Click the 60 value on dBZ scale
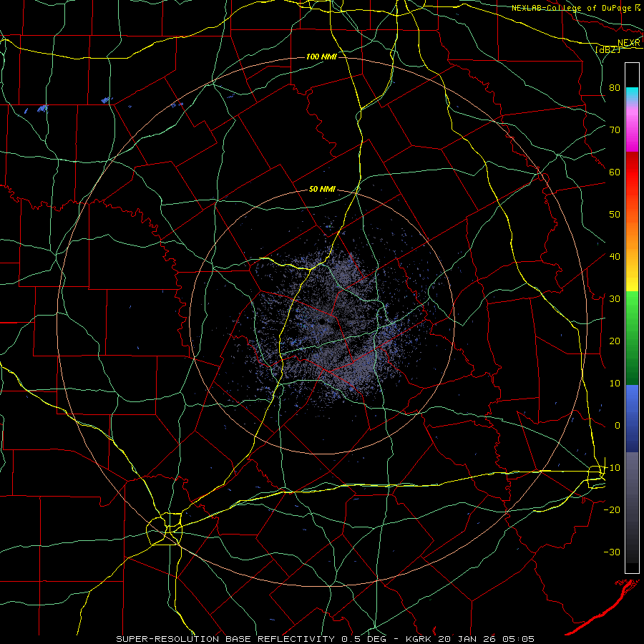The width and height of the screenshot is (644, 644). (x=615, y=172)
